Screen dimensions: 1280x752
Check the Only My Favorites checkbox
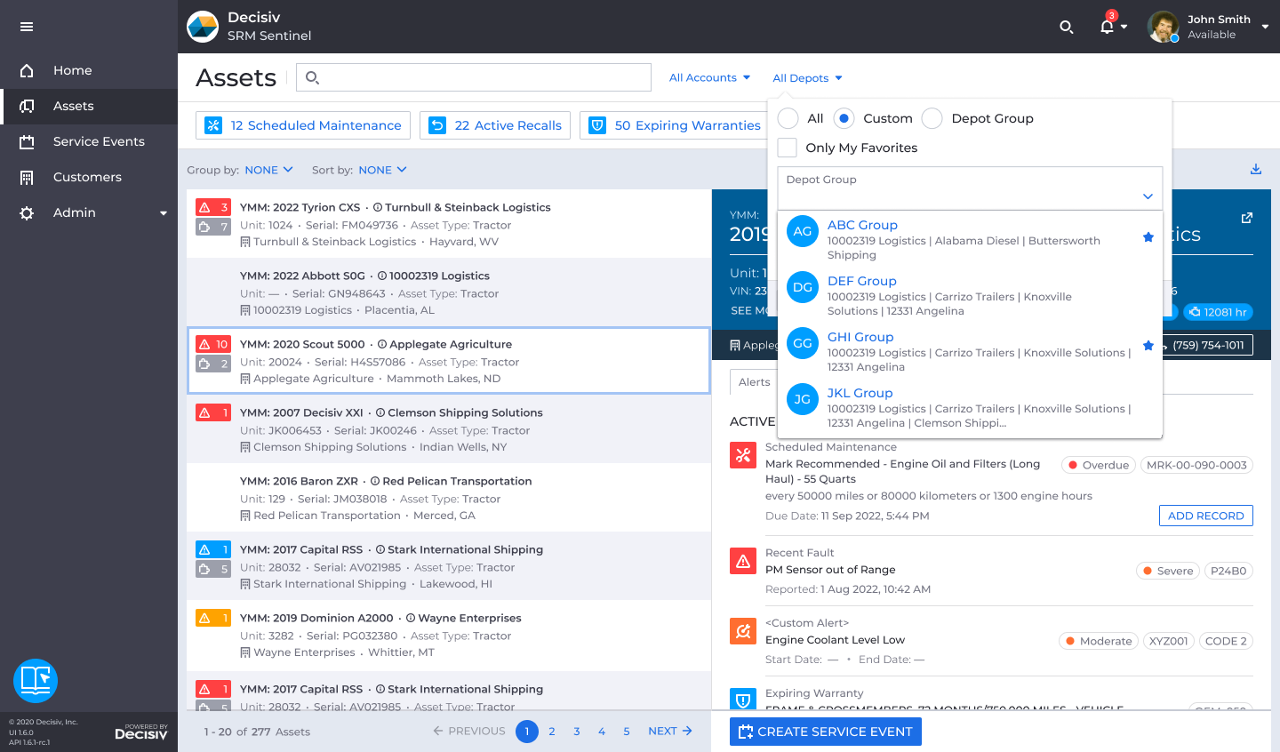coord(788,148)
